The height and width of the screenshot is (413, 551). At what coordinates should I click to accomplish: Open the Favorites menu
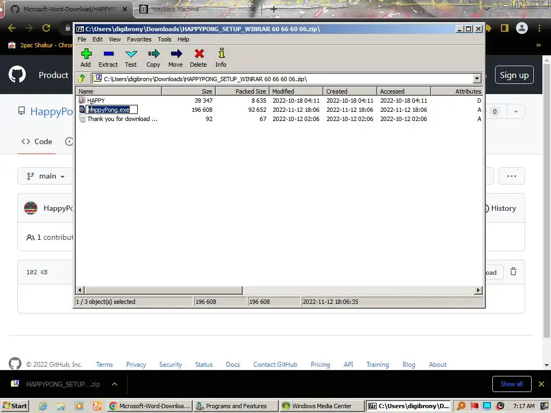click(x=139, y=39)
